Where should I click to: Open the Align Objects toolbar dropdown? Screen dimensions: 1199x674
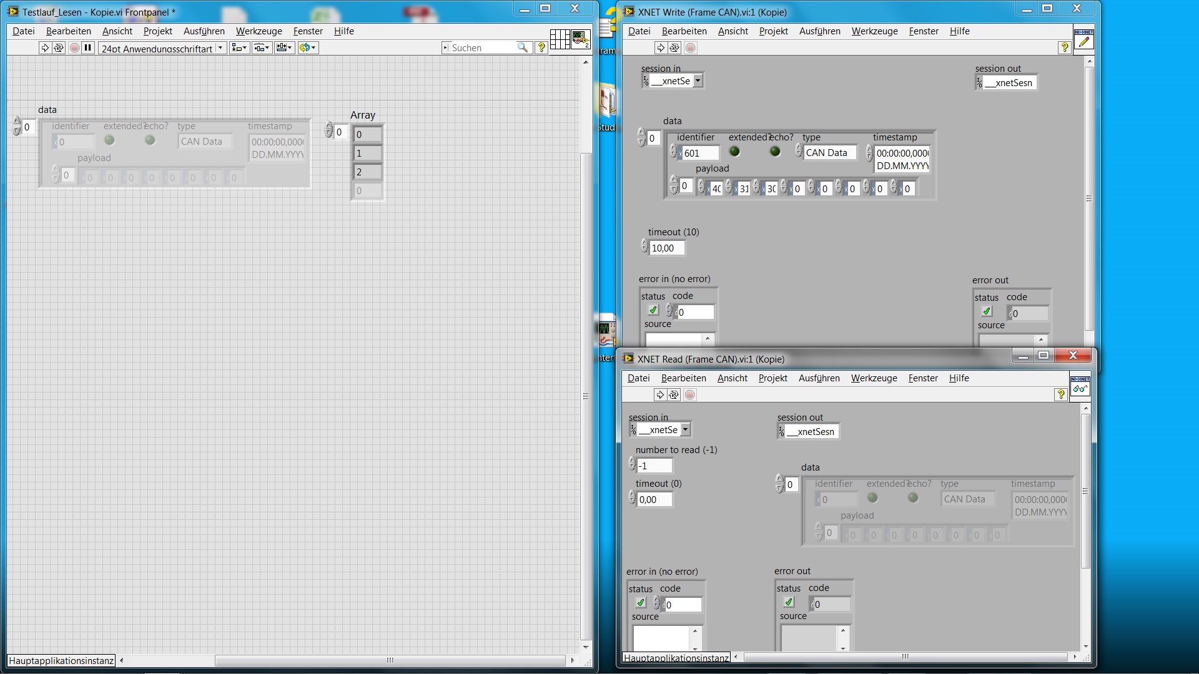click(239, 48)
